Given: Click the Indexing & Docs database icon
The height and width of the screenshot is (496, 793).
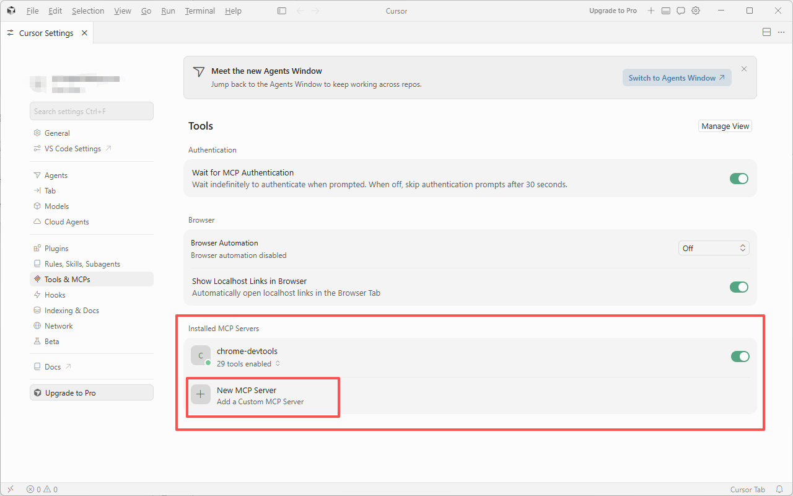Looking at the screenshot, I should 37,311.
